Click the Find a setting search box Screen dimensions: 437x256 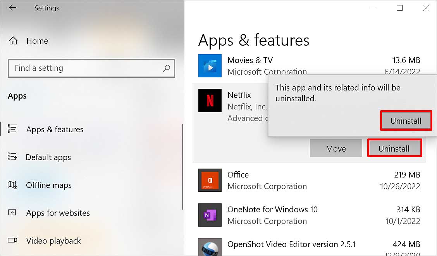91,68
